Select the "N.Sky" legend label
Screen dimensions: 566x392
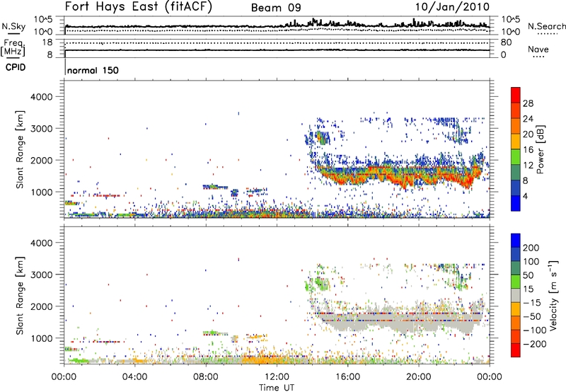(13, 26)
